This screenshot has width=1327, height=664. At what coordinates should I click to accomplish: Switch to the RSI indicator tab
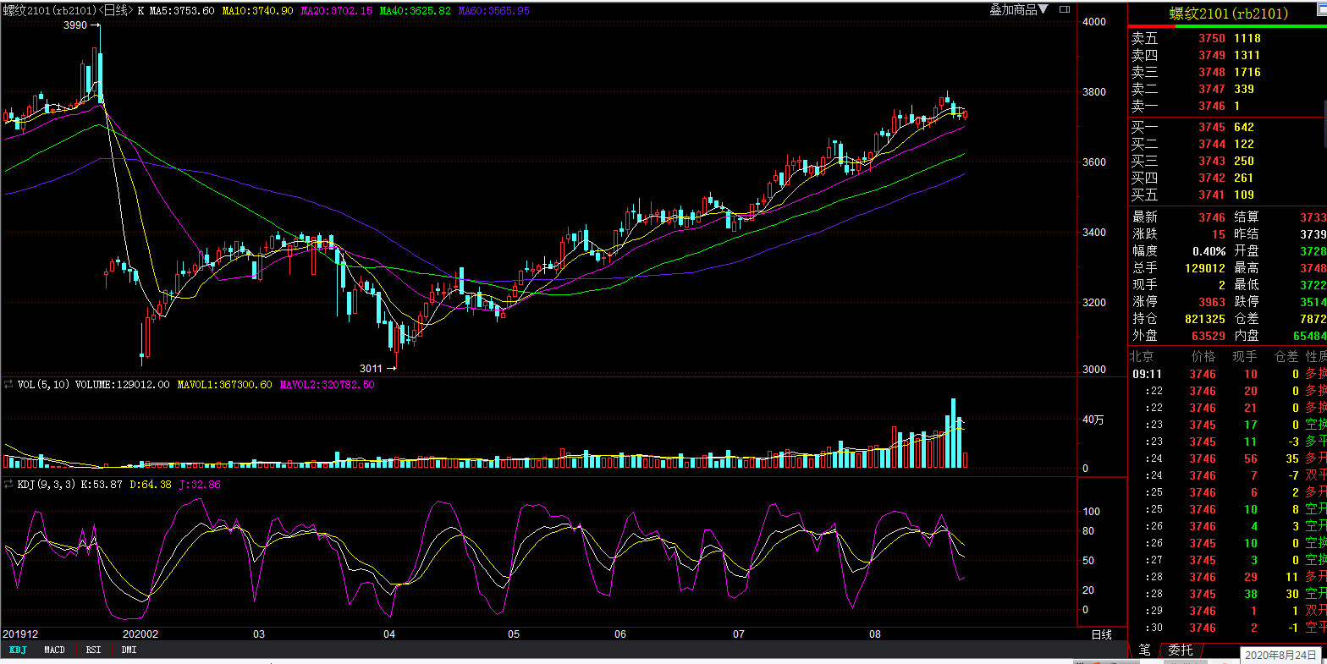[x=93, y=650]
